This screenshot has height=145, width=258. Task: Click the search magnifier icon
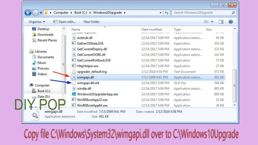pos(233,12)
